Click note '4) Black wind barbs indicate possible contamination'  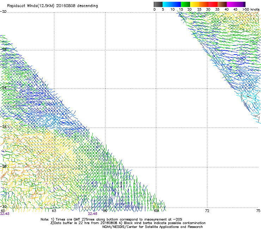[162, 223]
